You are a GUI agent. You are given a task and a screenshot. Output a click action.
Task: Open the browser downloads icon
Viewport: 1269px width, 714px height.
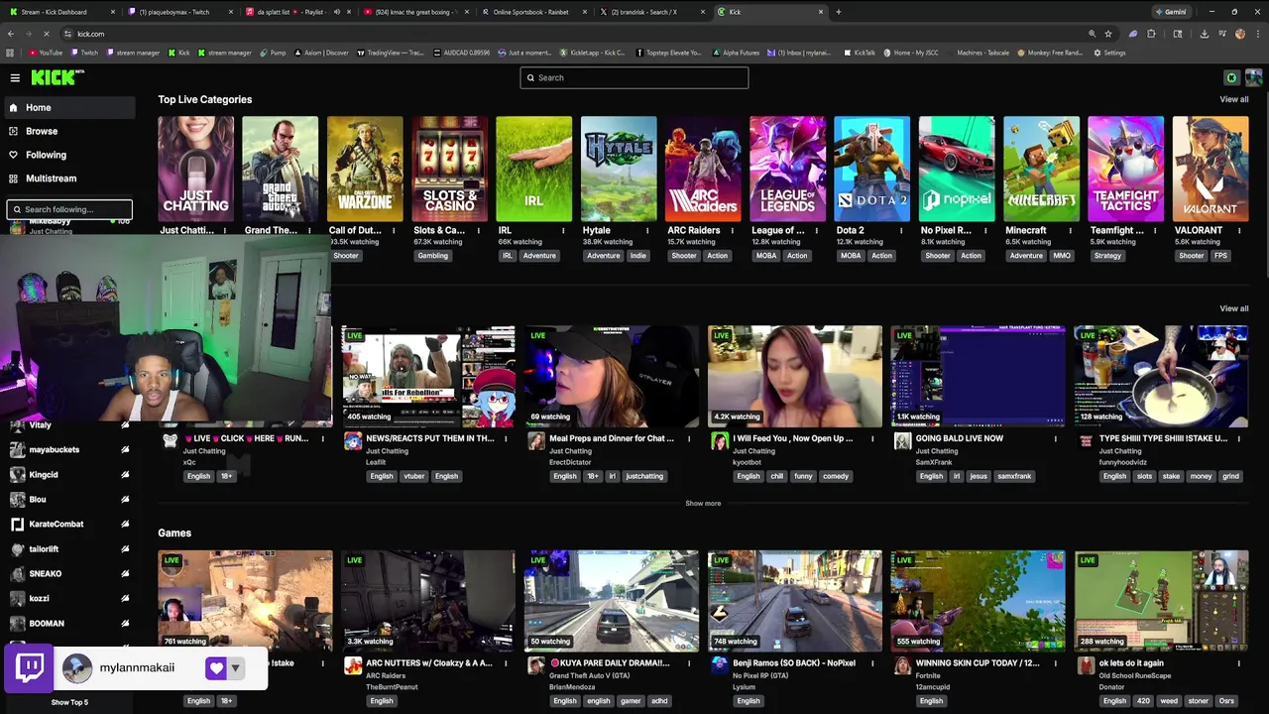(x=1204, y=34)
